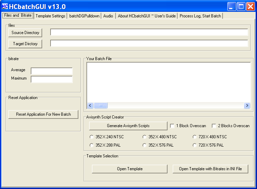Enable the 1 Block Overscan checkbox

[172, 126]
